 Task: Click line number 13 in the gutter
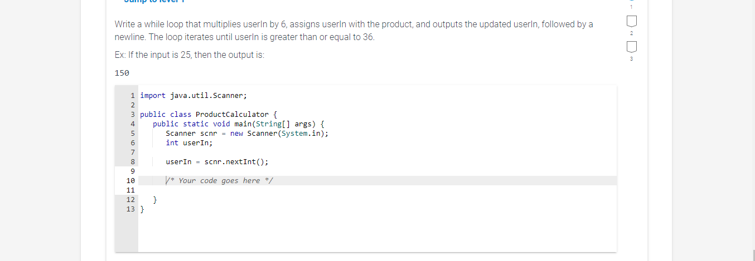point(131,209)
